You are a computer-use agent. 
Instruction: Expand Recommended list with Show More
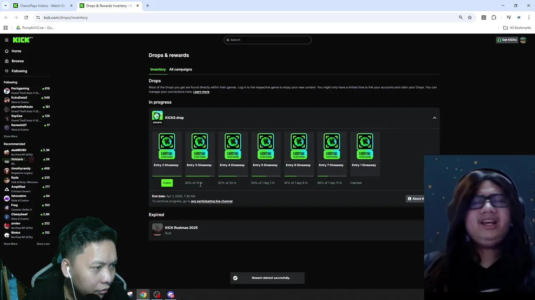10,244
